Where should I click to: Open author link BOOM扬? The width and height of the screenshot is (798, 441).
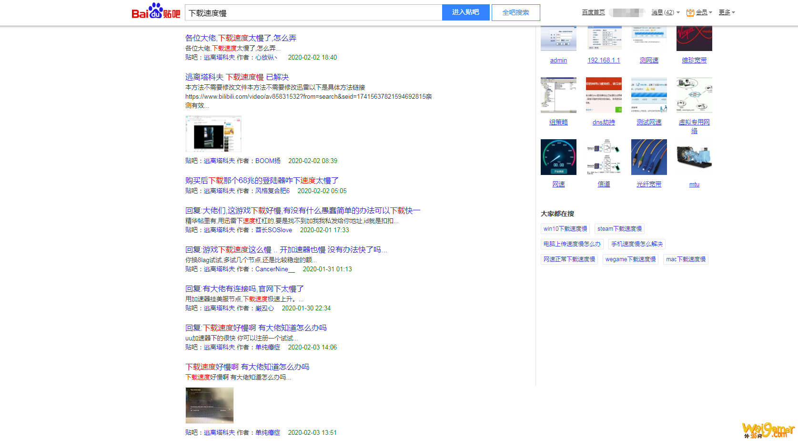(268, 161)
